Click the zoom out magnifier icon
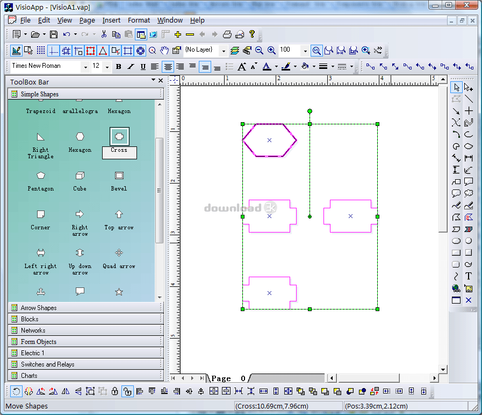The height and width of the screenshot is (415, 482). (259, 51)
